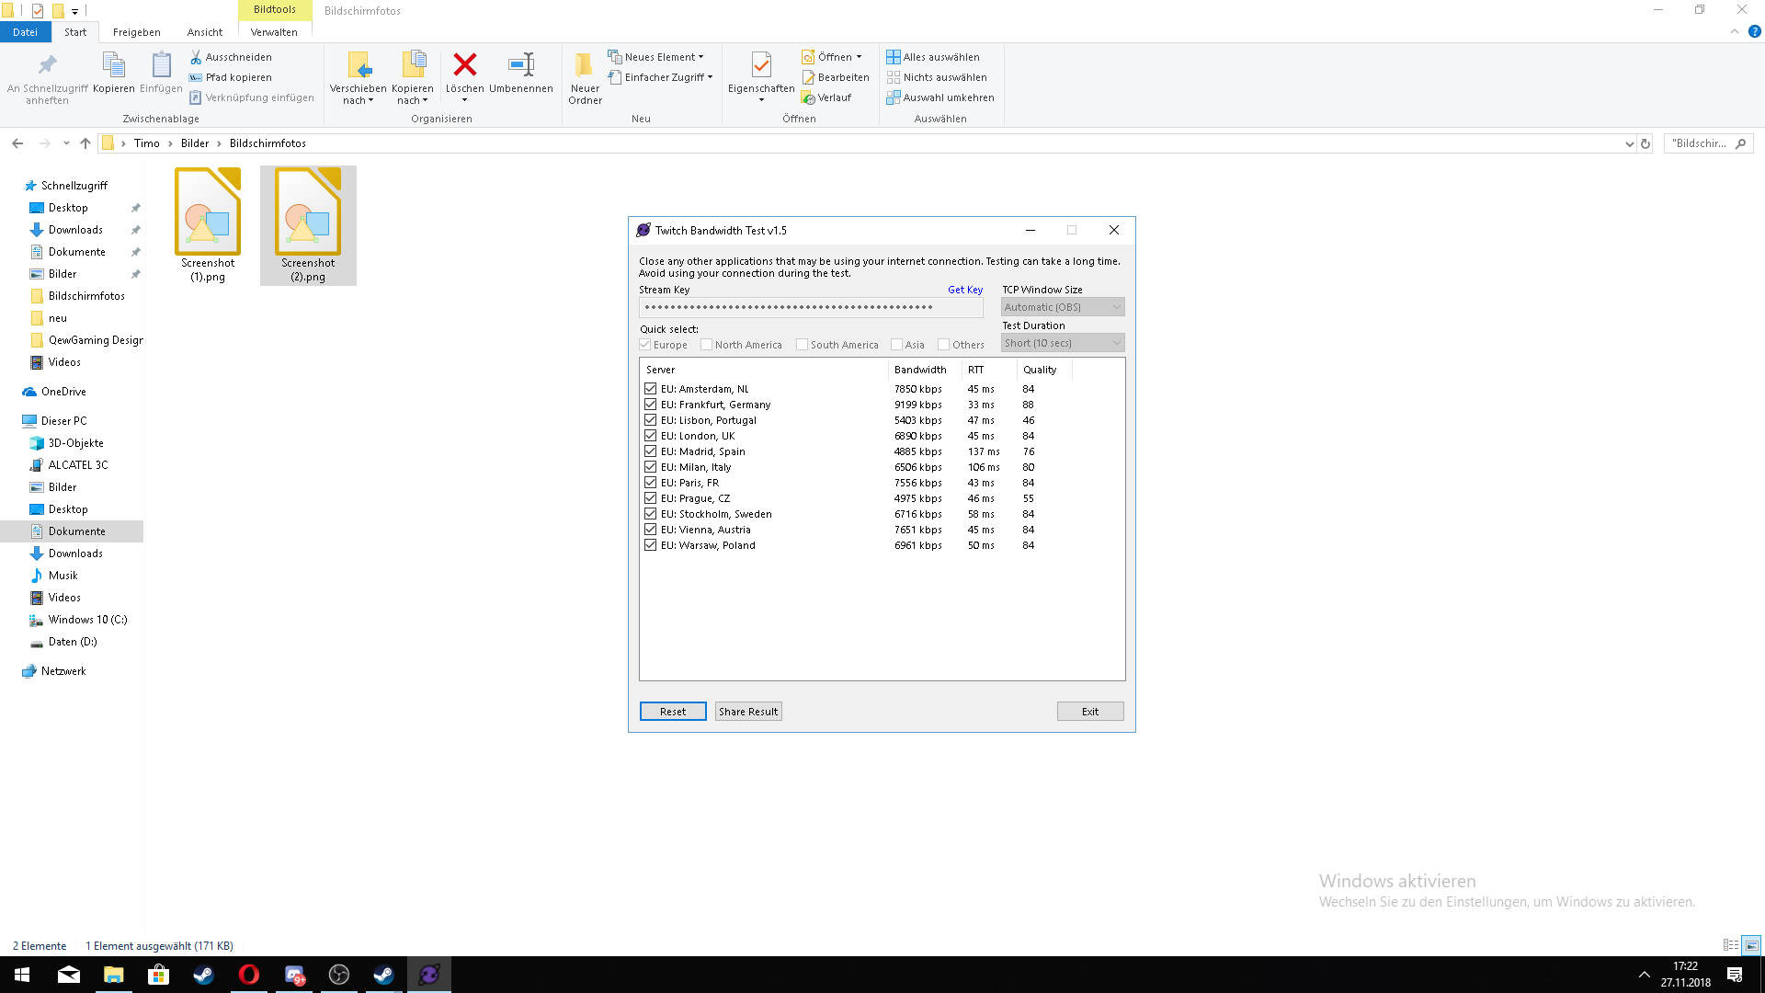Image resolution: width=1765 pixels, height=993 pixels.
Task: Open the Opera browser taskbar icon
Action: [249, 975]
